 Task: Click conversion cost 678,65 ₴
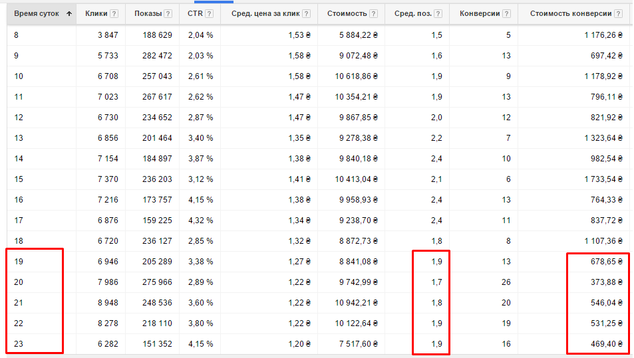click(x=607, y=262)
